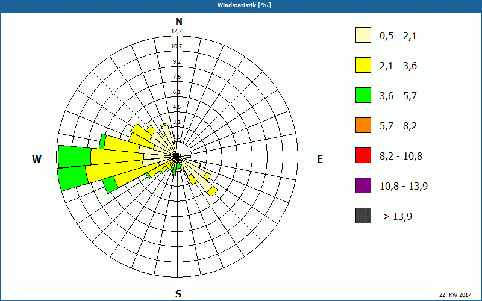Click the legend label '10,8 - 13,9'
The image size is (482, 301).
point(404,187)
